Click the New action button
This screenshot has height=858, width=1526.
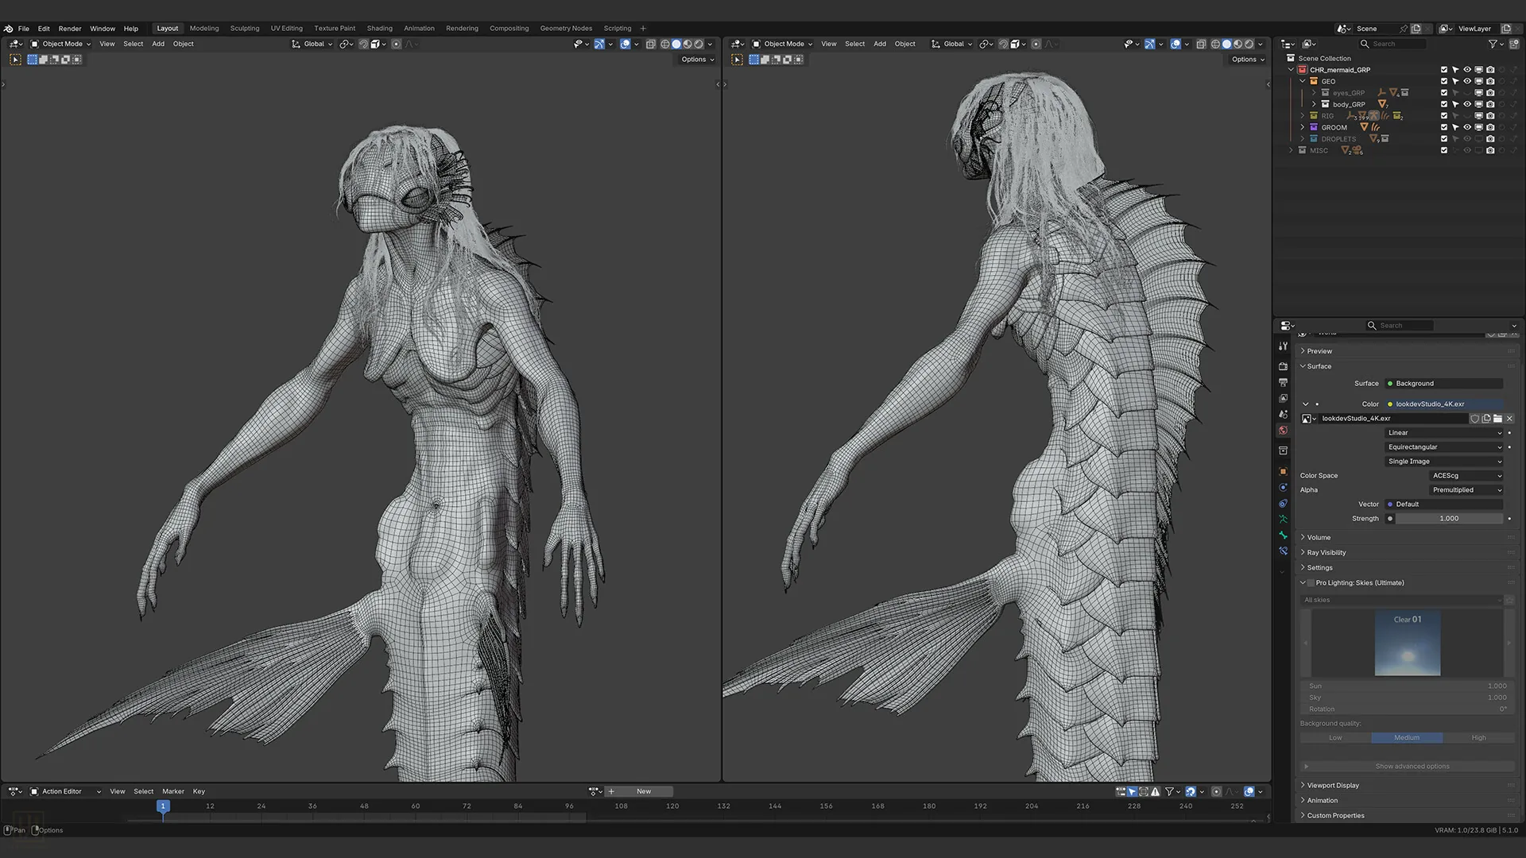coord(644,791)
